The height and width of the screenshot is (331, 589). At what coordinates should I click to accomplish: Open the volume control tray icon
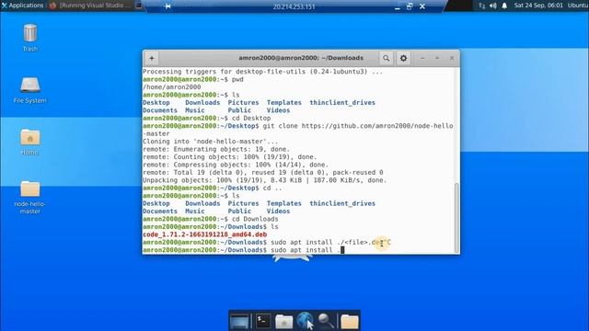(x=493, y=6)
